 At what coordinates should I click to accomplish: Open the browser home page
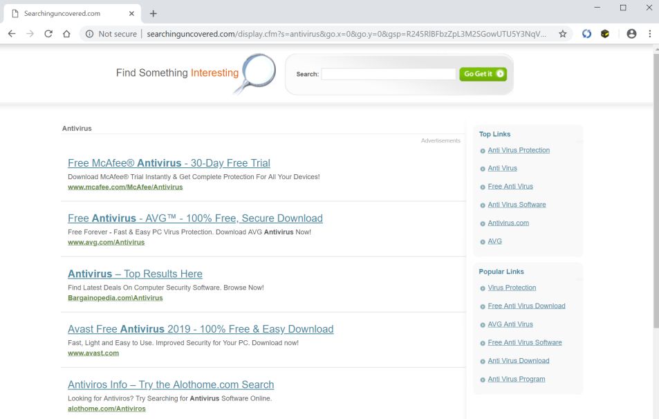[x=66, y=34]
